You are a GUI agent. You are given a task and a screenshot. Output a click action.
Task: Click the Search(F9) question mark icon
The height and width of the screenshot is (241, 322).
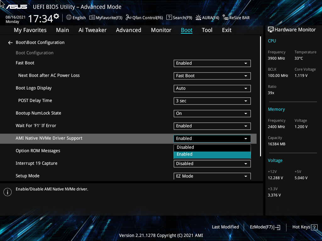point(169,18)
